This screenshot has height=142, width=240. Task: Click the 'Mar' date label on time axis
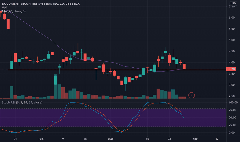pos(110,139)
